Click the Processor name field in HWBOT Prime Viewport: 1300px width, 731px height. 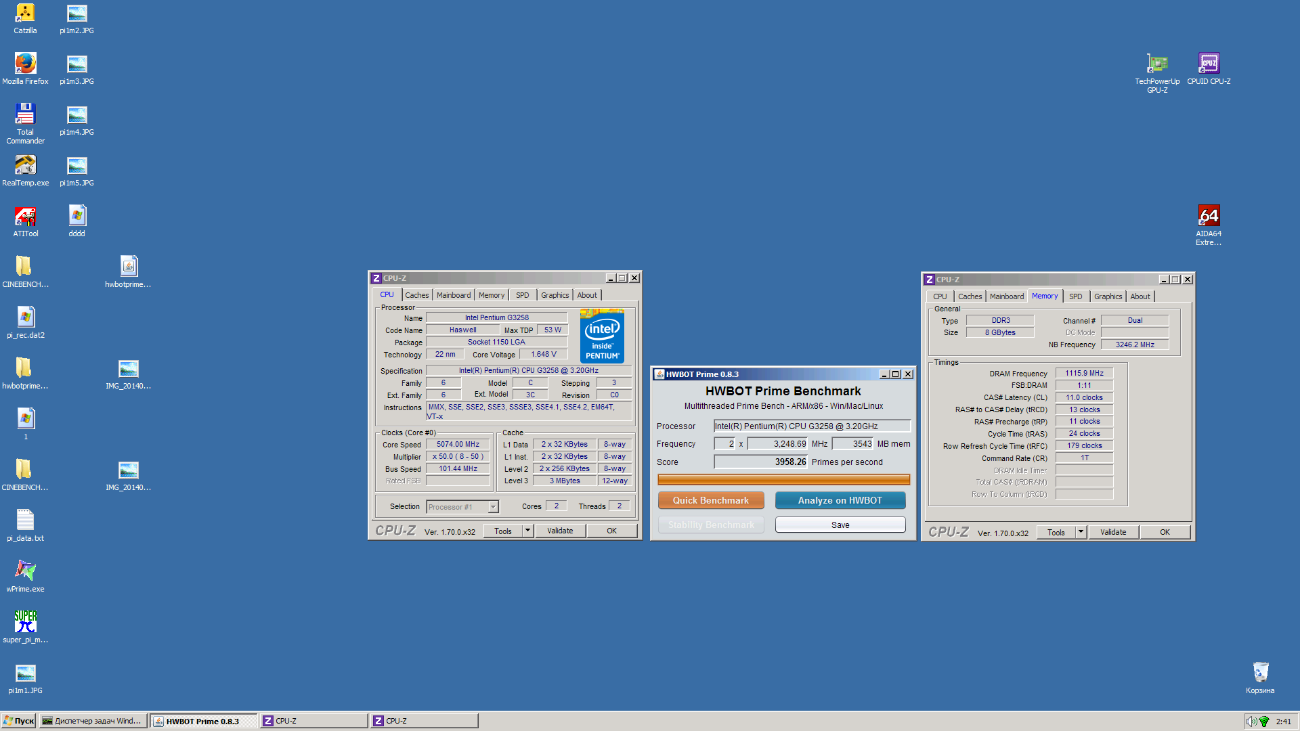click(812, 426)
